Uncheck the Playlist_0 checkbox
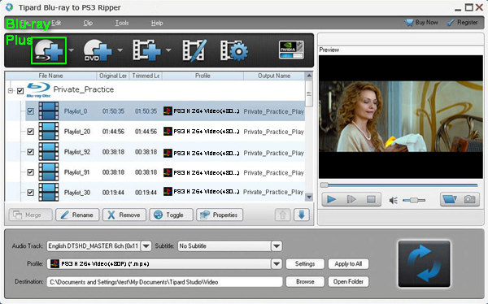This screenshot has width=488, height=304. 31,111
